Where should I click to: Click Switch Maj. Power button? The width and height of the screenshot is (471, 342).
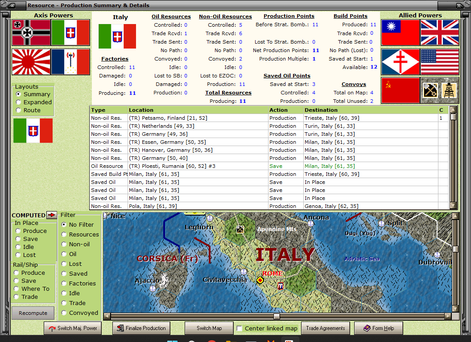pyautogui.click(x=73, y=328)
